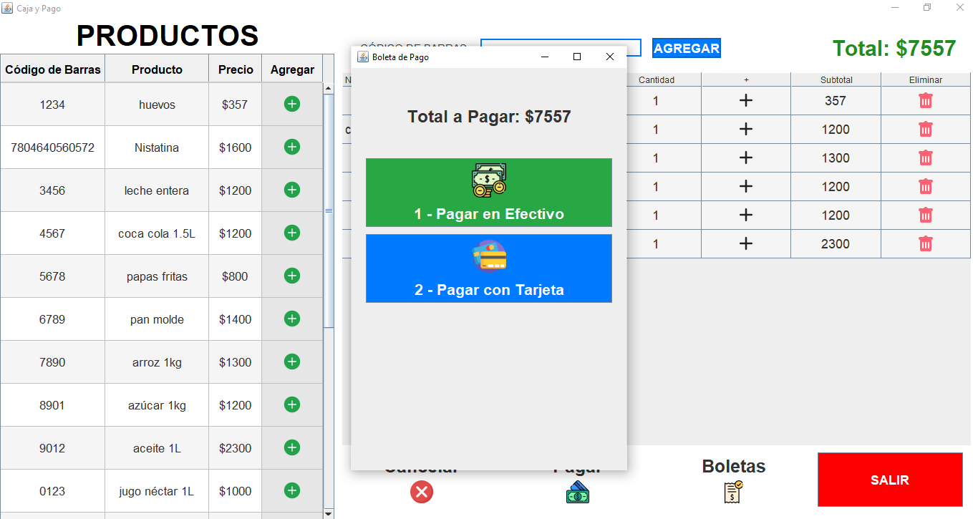The image size is (973, 519).
Task: Select the price cell $2300
Action: coord(236,448)
